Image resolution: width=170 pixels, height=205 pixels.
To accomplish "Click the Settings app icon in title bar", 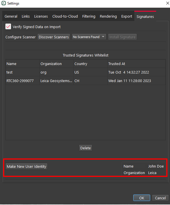I will coord(4,3).
